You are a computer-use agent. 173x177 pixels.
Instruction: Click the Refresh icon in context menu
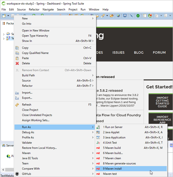click(x=17, y=105)
